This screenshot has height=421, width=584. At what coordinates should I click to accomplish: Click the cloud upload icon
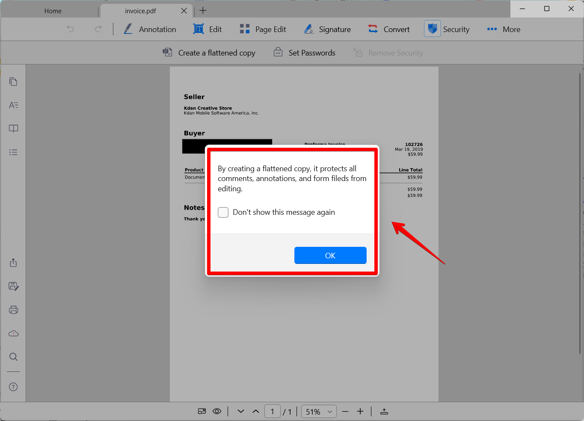pos(13,333)
